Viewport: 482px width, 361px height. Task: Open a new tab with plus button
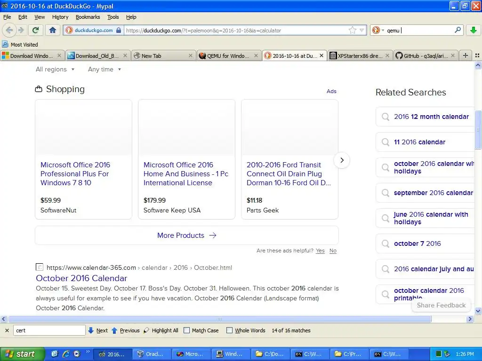tap(466, 55)
